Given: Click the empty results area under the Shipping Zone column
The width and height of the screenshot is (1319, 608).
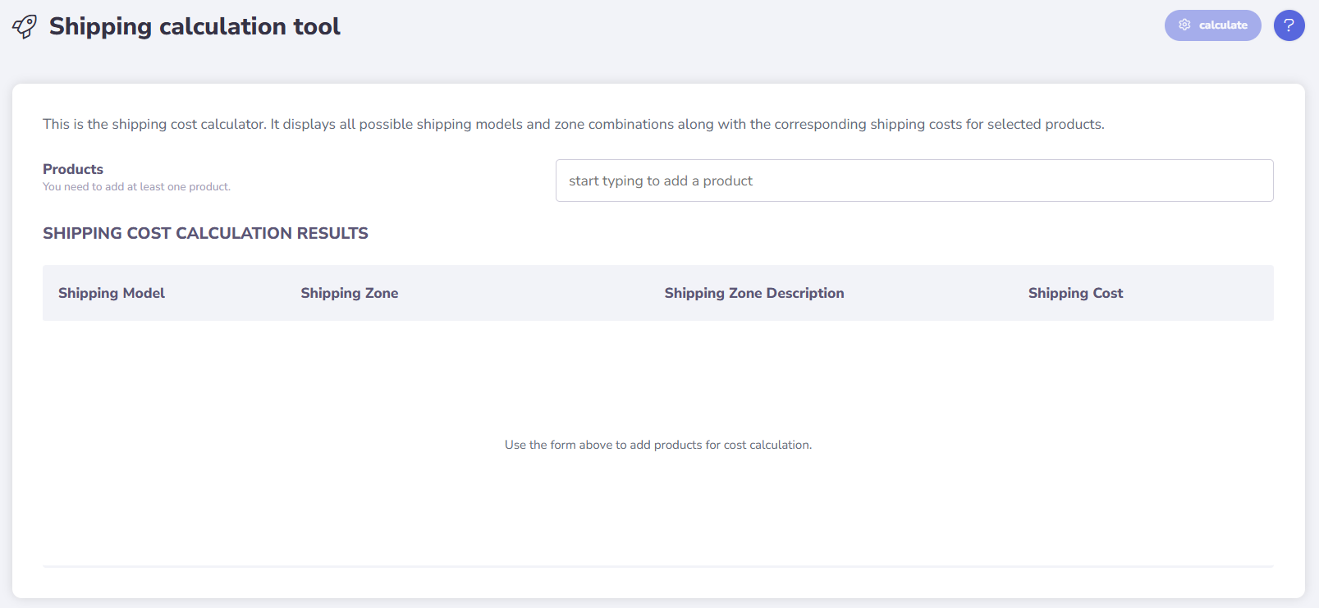Looking at the screenshot, I should click(349, 377).
